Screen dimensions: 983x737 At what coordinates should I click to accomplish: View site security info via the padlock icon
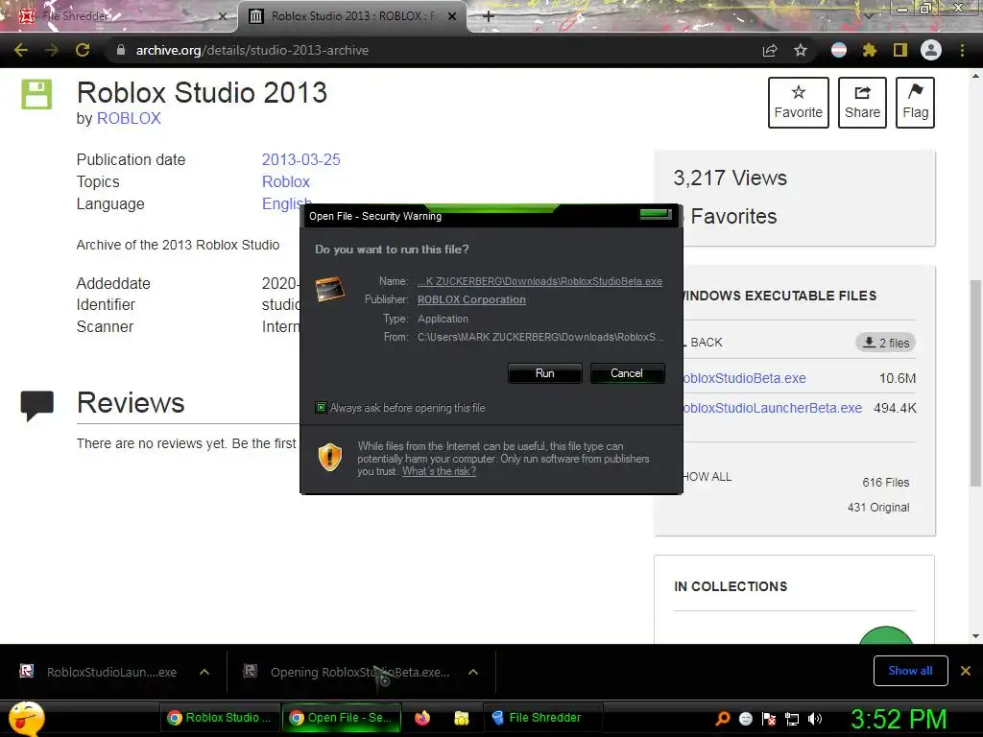(121, 50)
